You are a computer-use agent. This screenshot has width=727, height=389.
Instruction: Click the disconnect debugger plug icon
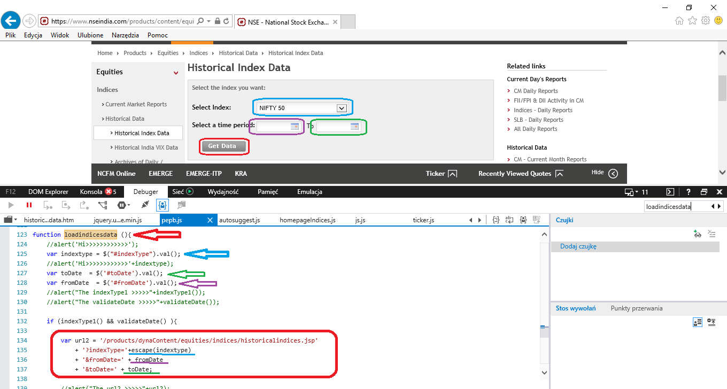[145, 205]
